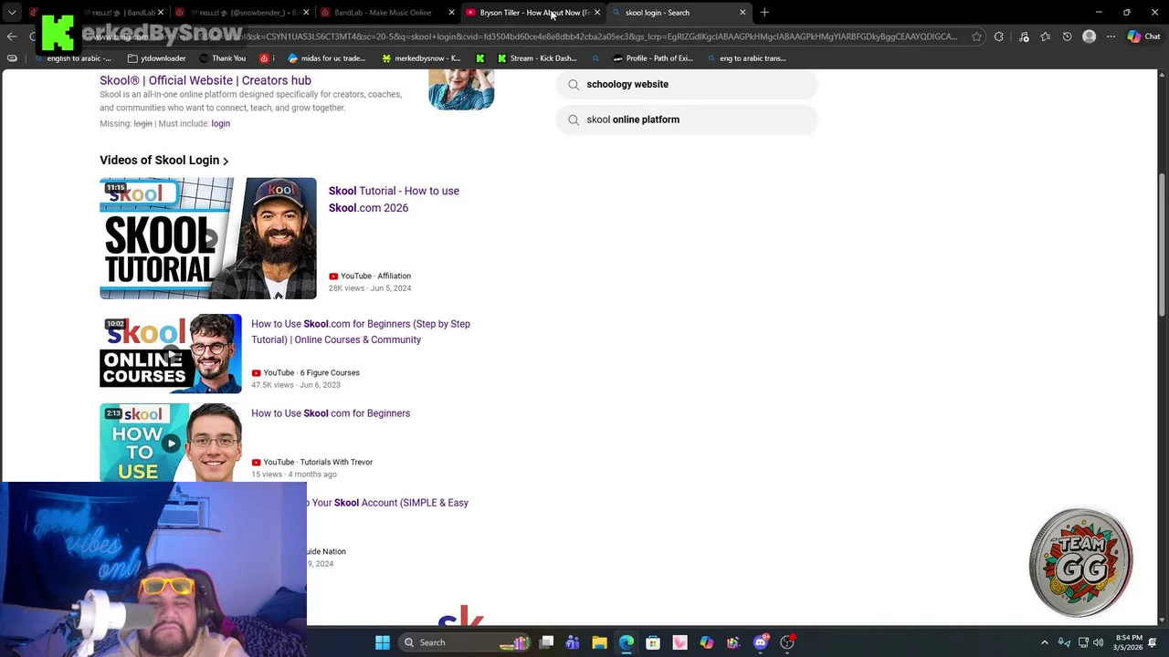The height and width of the screenshot is (657, 1169).
Task: Open the ytdownloader bookmark
Action: pyautogui.click(x=157, y=58)
